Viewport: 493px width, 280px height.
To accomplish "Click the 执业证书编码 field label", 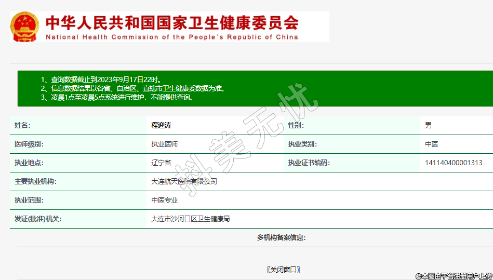I will pos(309,163).
